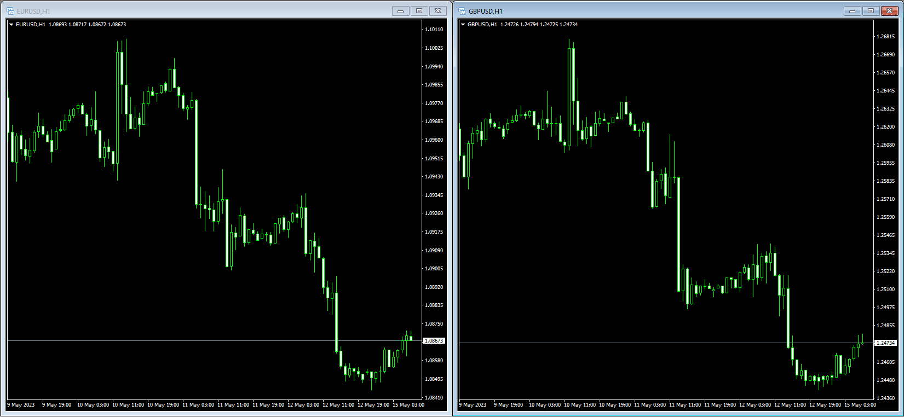Click the 1.25465 price scale value
The height and width of the screenshot is (417, 904).
click(x=886, y=235)
